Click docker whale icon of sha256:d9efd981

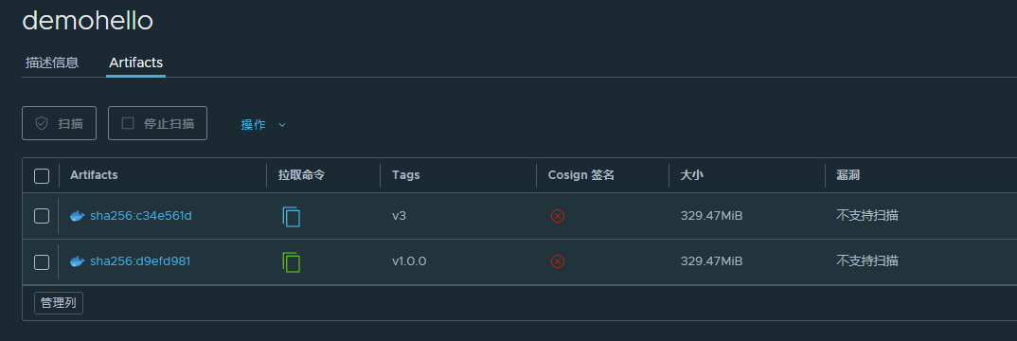click(x=78, y=261)
